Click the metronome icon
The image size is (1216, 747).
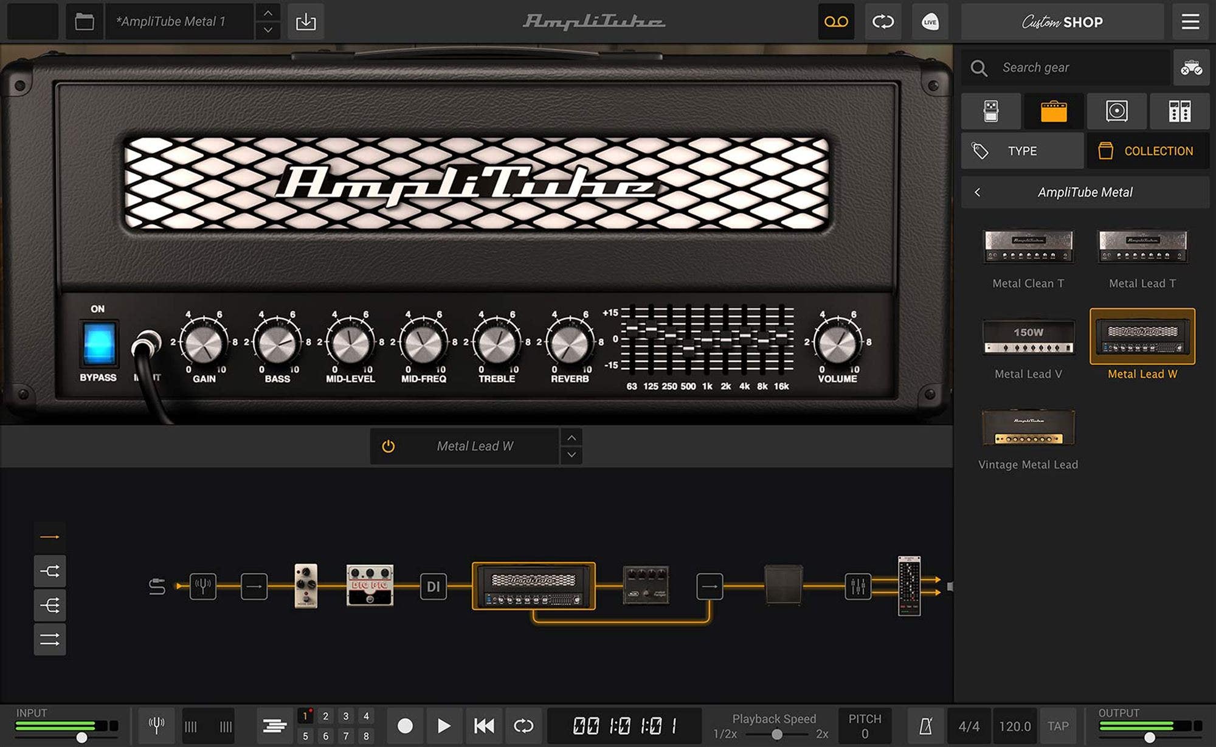(x=925, y=726)
